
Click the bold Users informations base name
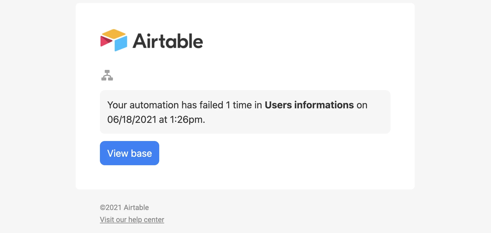(309, 105)
